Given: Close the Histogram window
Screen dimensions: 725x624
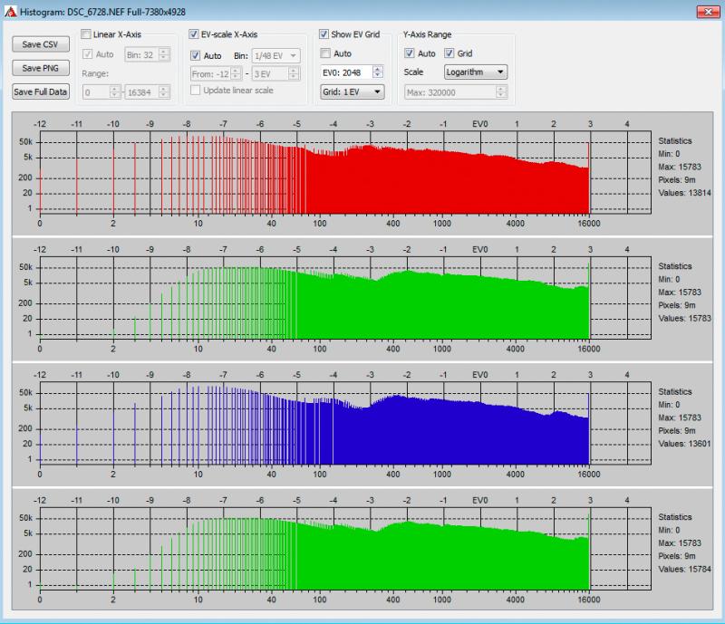Looking at the screenshot, I should [708, 12].
